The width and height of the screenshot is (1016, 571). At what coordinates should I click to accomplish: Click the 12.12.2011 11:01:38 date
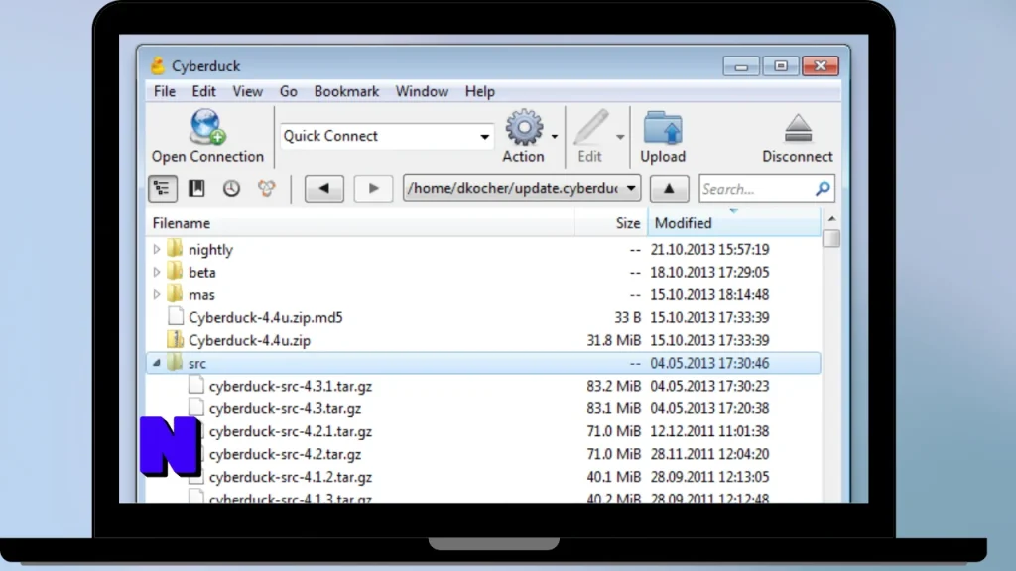709,431
